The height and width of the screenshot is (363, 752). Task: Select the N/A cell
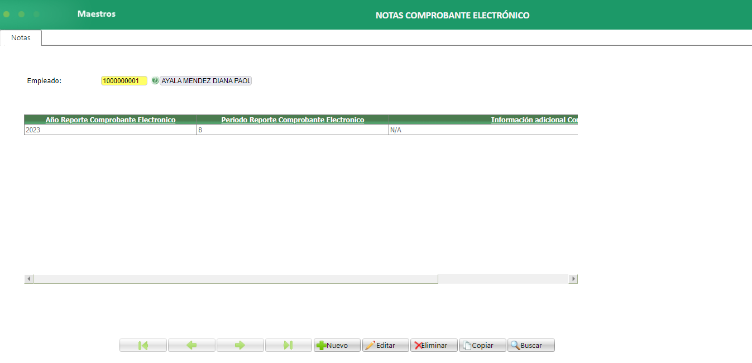tap(483, 130)
